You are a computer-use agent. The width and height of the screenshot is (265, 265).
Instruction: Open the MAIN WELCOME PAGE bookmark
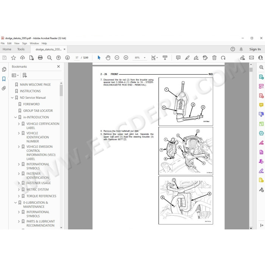pyautogui.click(x=35, y=84)
